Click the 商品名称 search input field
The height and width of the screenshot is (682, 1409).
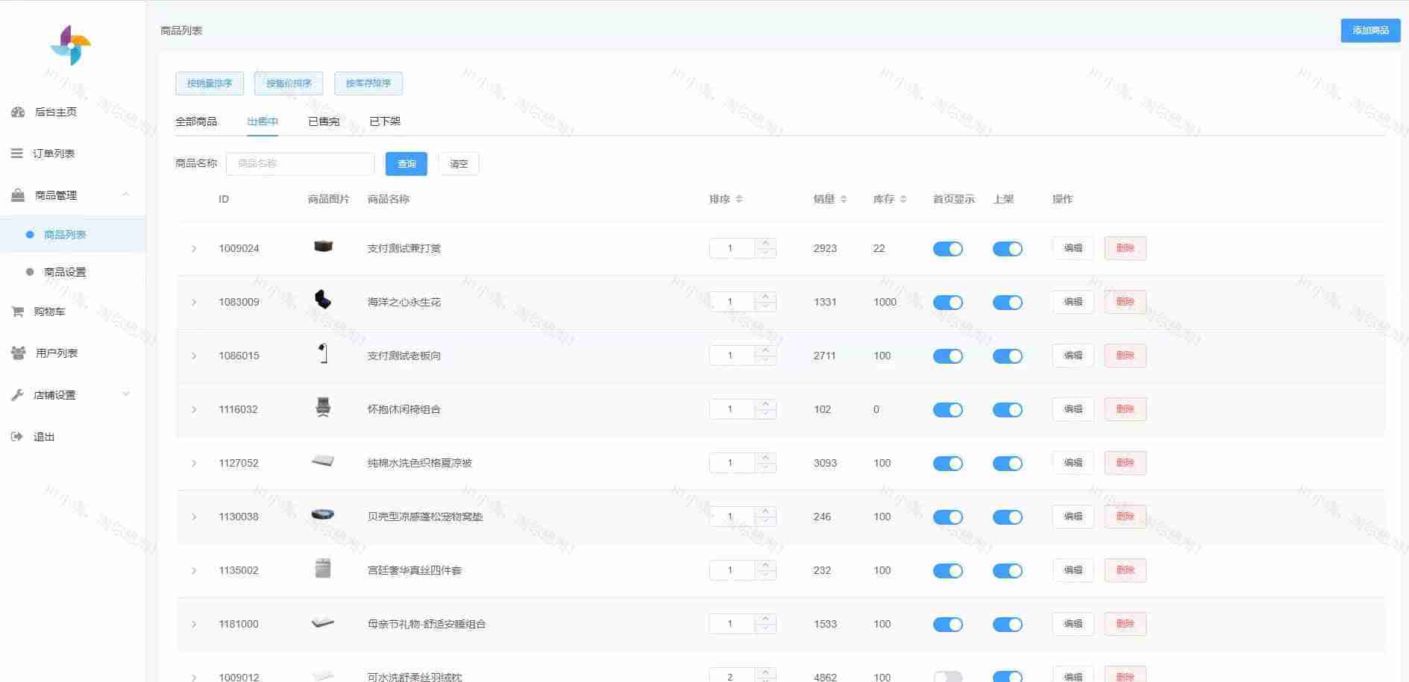(x=300, y=164)
